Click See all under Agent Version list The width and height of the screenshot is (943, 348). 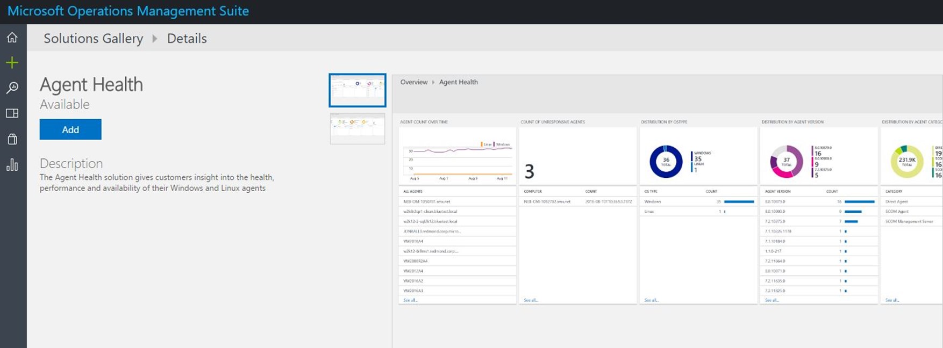coord(771,300)
